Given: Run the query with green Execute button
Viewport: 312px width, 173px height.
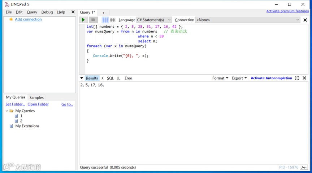Looking at the screenshot, I should coord(83,20).
